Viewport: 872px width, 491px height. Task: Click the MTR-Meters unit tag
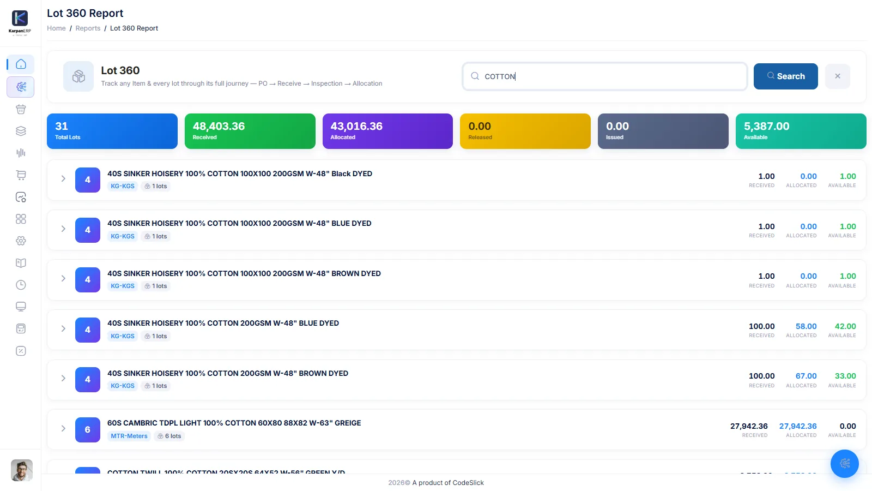[x=129, y=436]
